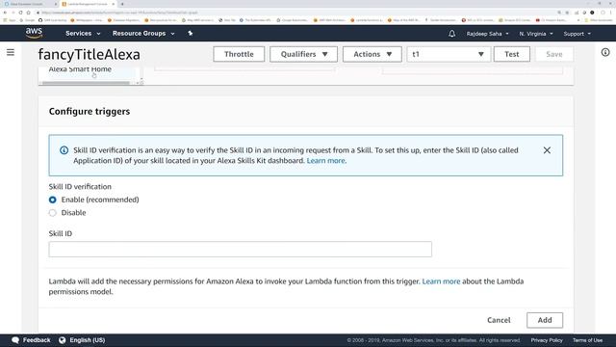Click the fancyTitleAlexa function name

(90, 54)
